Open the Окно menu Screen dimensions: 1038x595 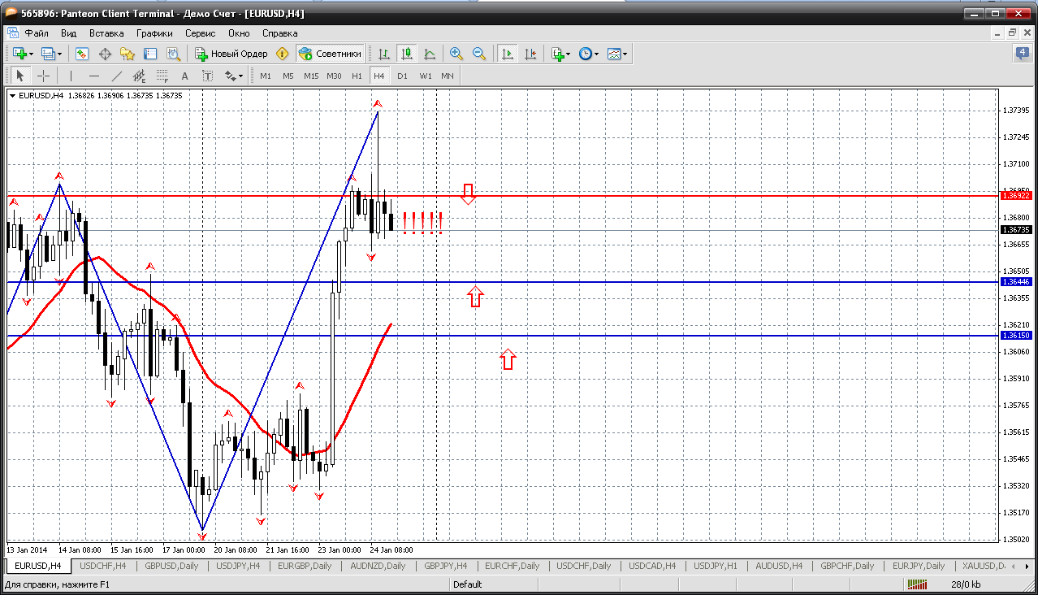pyautogui.click(x=239, y=33)
